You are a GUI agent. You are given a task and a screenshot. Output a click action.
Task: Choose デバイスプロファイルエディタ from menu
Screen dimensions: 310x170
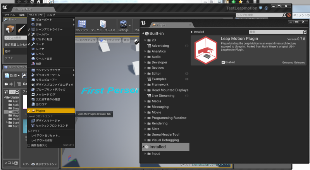(x=51, y=85)
